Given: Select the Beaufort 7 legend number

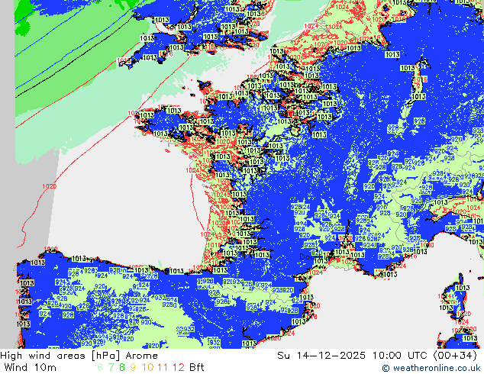Looking at the screenshot, I should pyautogui.click(x=111, y=368).
